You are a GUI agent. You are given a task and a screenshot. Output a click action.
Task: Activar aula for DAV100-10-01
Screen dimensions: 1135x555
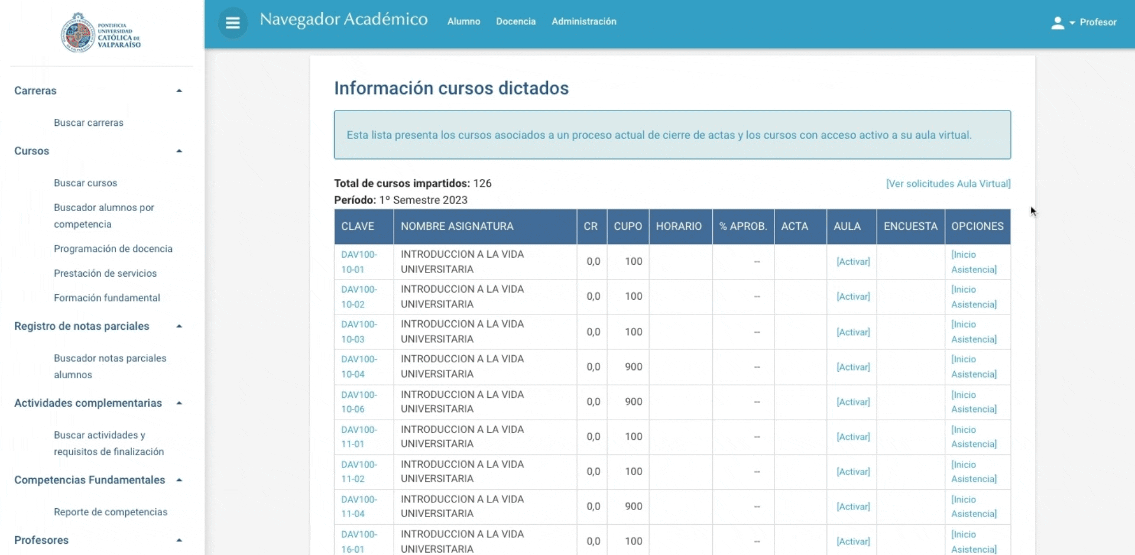tap(853, 262)
